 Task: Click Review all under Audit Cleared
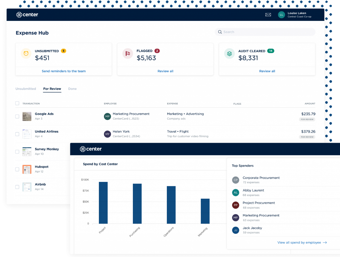point(267,71)
